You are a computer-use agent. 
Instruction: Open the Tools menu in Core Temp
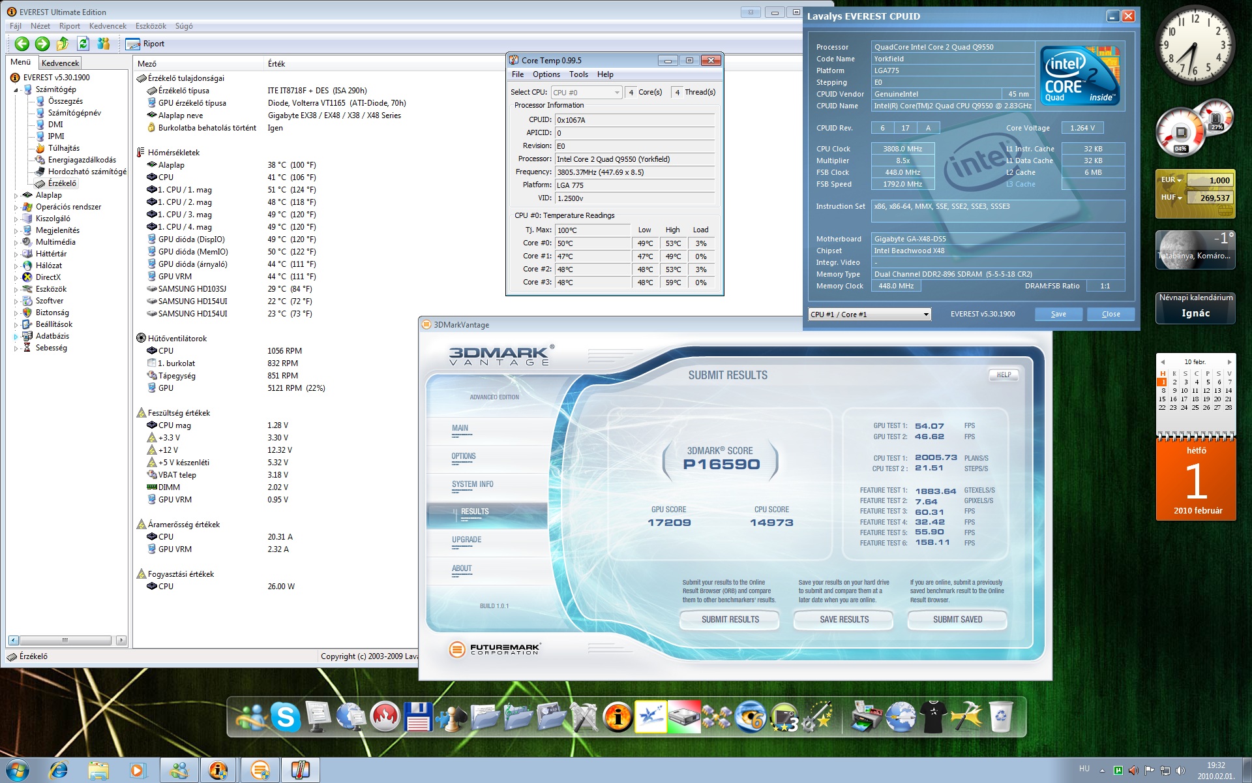click(x=578, y=74)
